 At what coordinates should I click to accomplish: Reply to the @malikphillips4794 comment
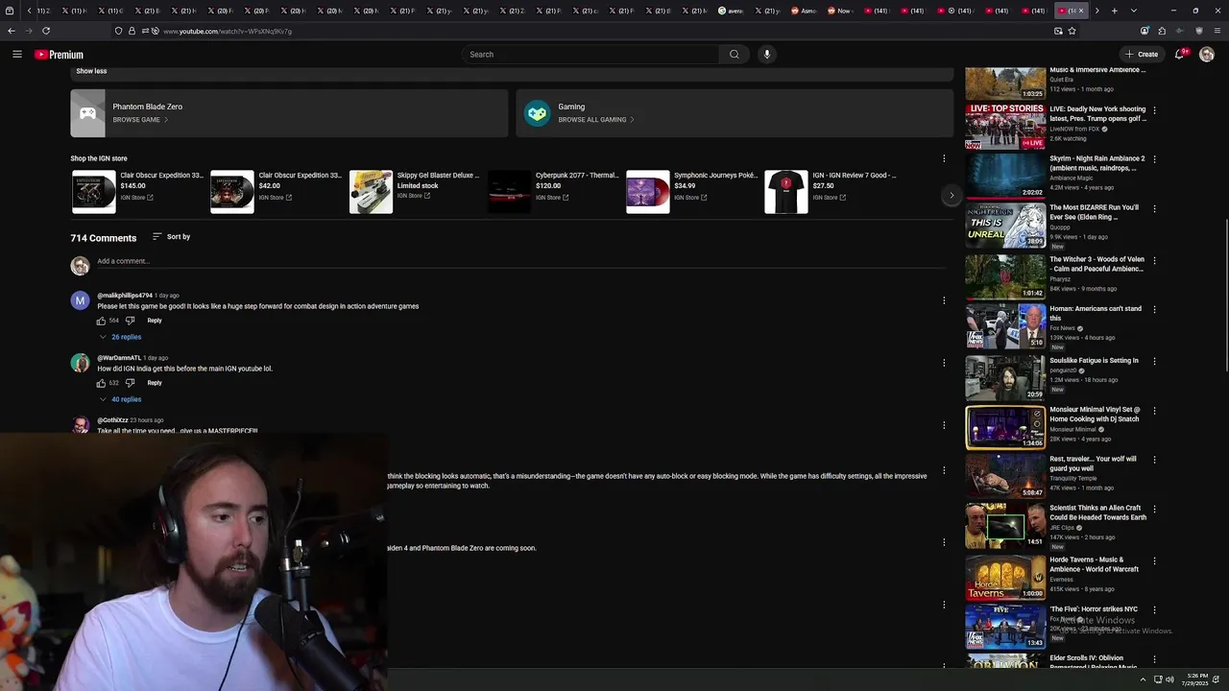[155, 321]
